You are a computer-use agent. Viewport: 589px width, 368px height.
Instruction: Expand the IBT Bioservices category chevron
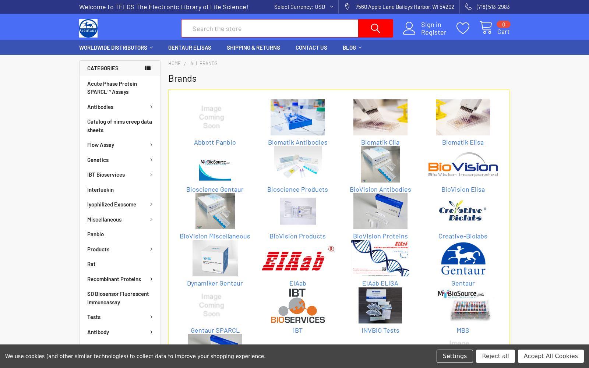coord(151,174)
